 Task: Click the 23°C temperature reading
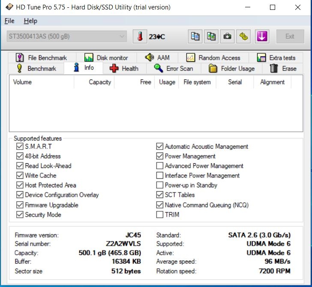click(157, 37)
